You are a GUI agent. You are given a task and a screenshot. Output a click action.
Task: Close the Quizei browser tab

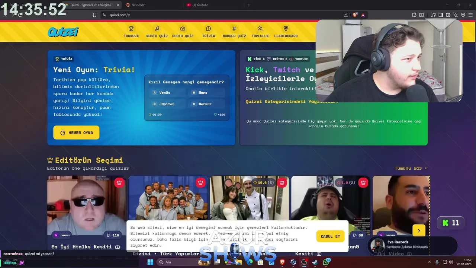(118, 5)
